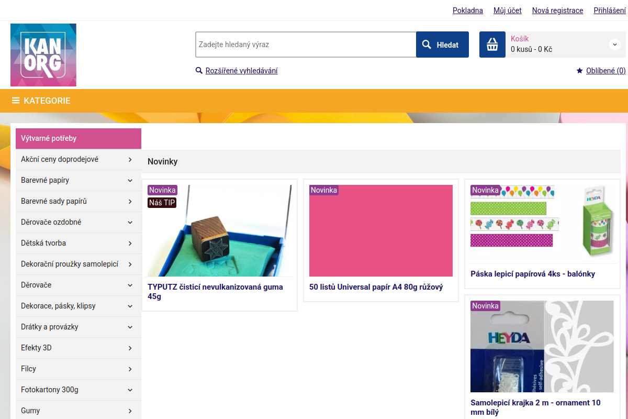
Task: Open the Můj účet link
Action: [x=508, y=10]
